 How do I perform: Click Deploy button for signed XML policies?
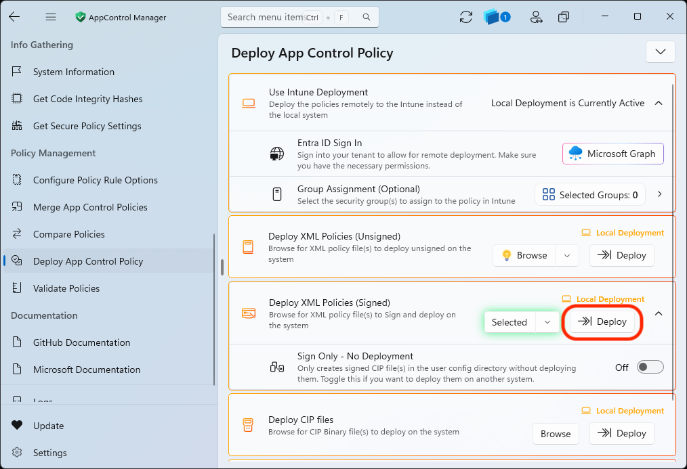pyautogui.click(x=602, y=322)
